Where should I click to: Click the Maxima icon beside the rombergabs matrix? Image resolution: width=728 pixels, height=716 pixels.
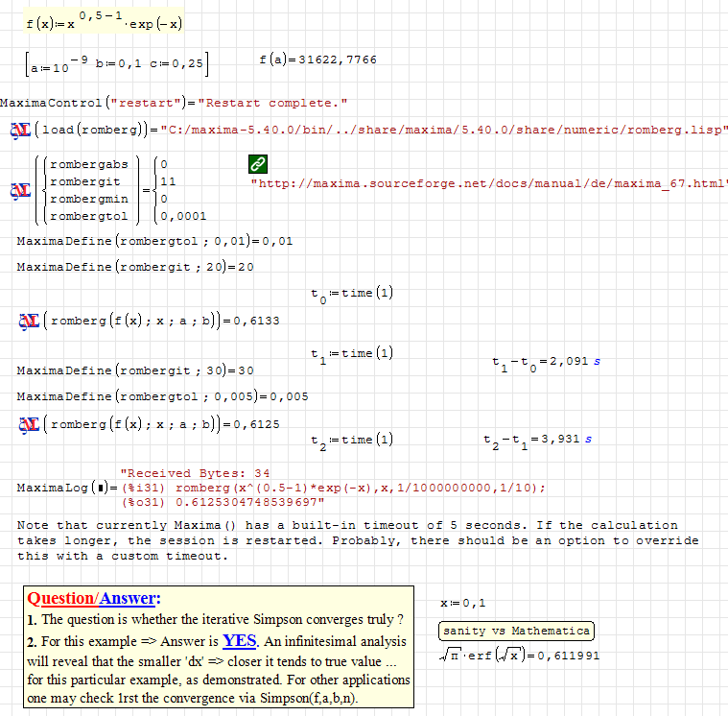coord(19,190)
